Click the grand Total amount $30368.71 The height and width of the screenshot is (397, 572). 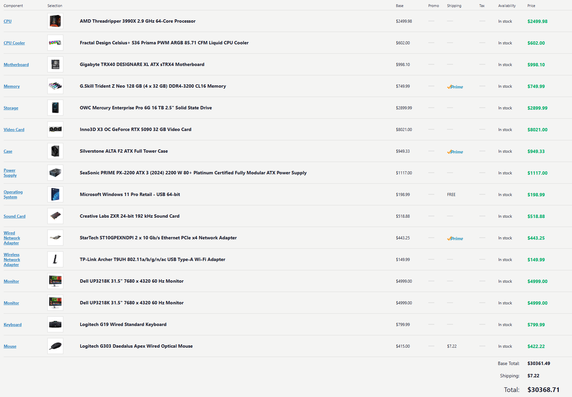543,390
